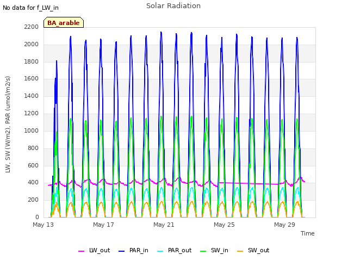Viewport: 348px width, 261px height.
Task: Click the Time axis title
Action: (x=308, y=233)
